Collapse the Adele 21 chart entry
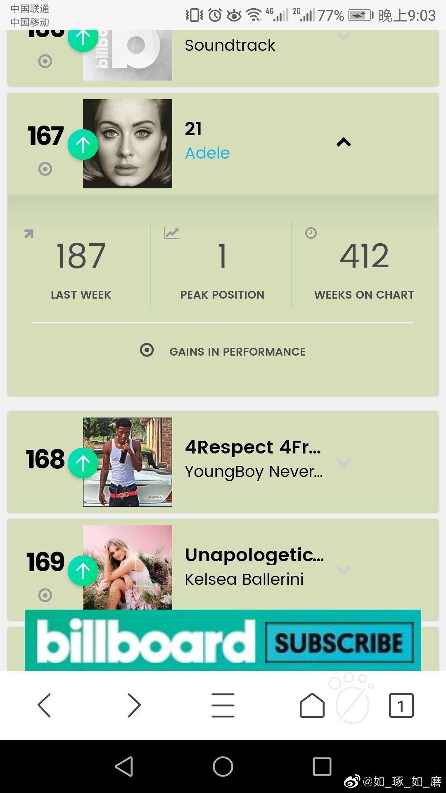 pos(344,142)
